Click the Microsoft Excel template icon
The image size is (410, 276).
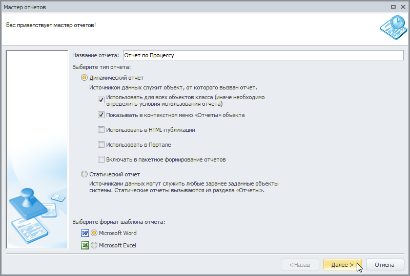(85, 245)
